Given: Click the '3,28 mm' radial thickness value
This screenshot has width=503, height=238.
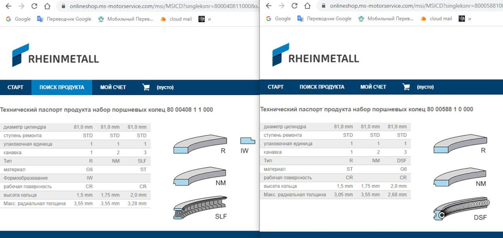Looking at the screenshot, I should (137, 204).
